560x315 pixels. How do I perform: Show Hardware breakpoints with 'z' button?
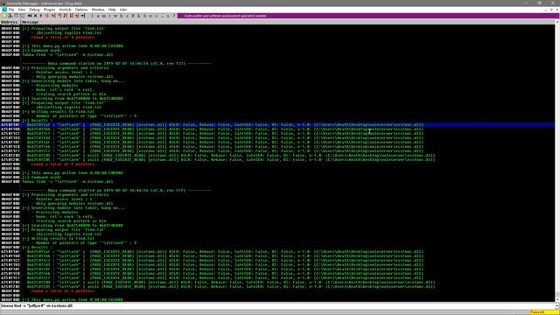150,16
